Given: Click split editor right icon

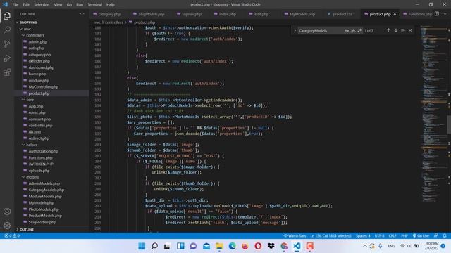Looking at the screenshot, I should pos(437,14).
